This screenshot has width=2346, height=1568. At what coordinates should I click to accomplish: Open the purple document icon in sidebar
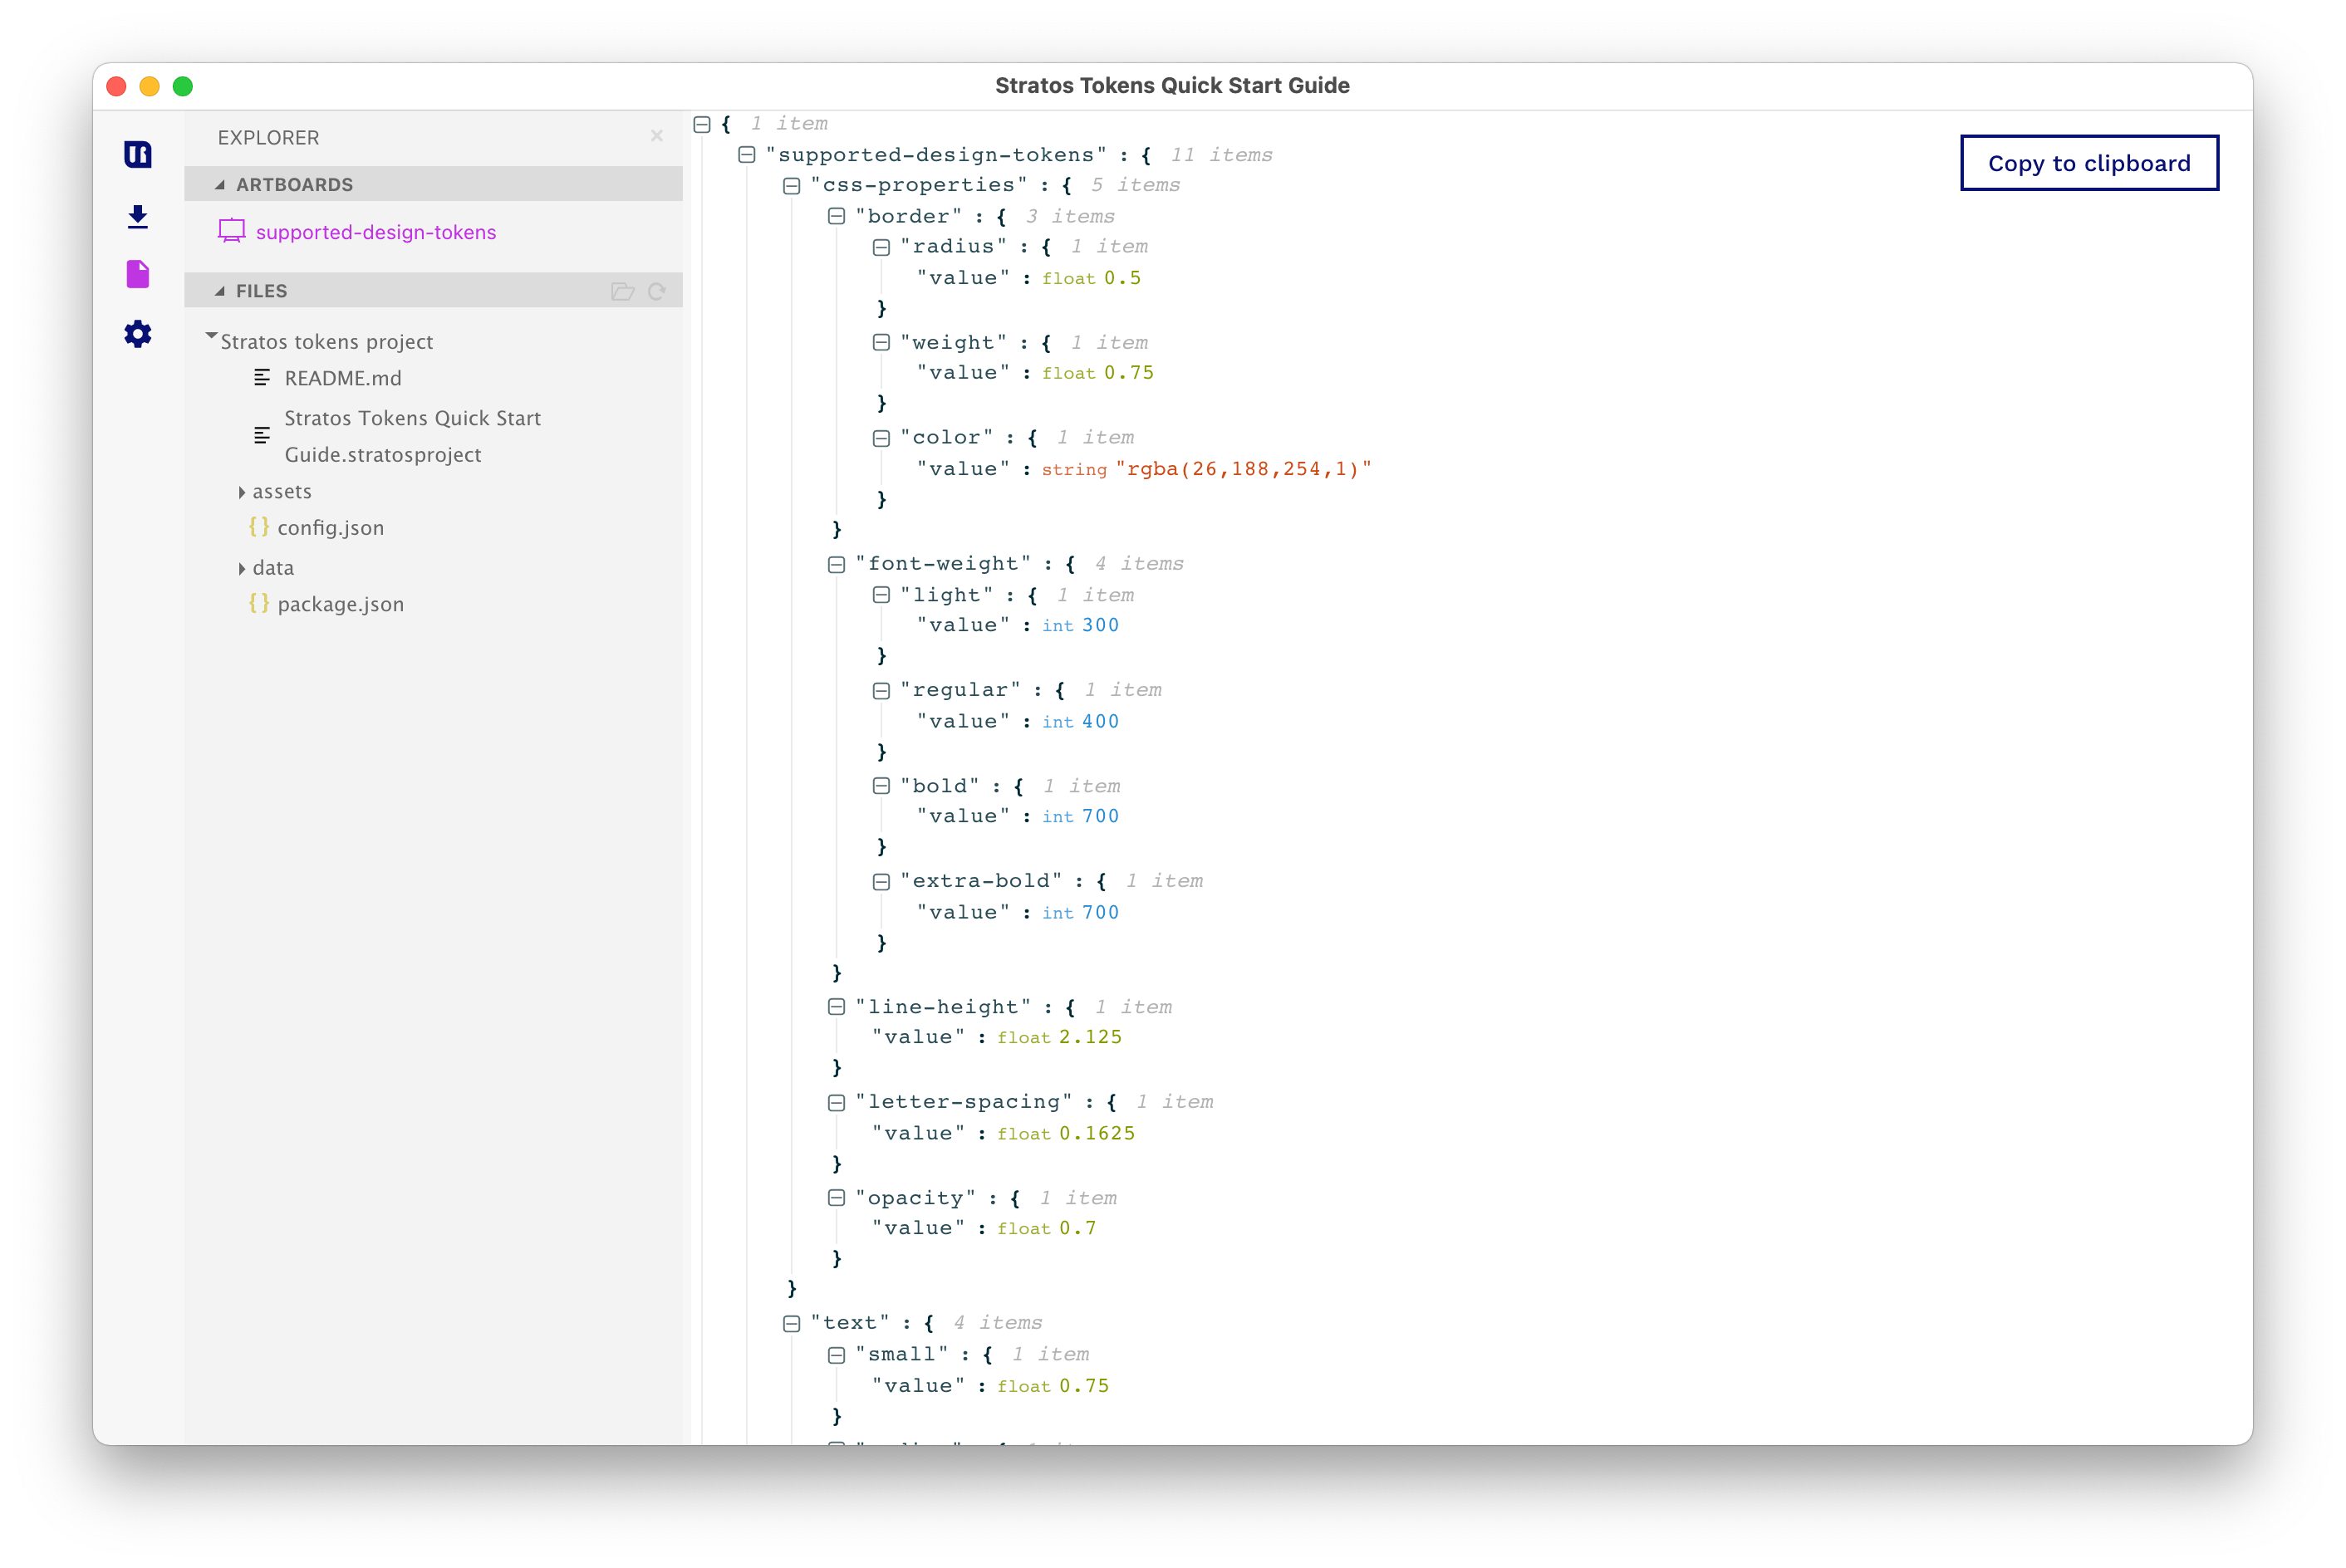click(x=138, y=274)
